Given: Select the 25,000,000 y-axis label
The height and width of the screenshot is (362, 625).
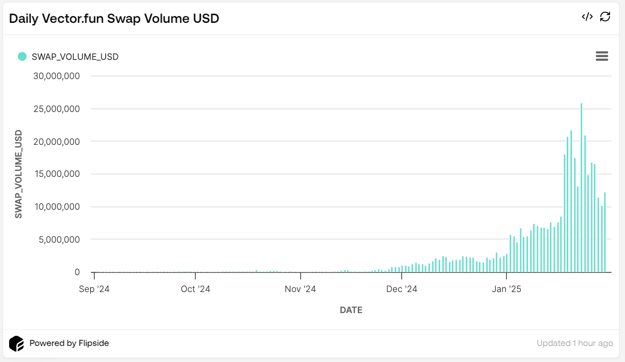Looking at the screenshot, I should (57, 109).
